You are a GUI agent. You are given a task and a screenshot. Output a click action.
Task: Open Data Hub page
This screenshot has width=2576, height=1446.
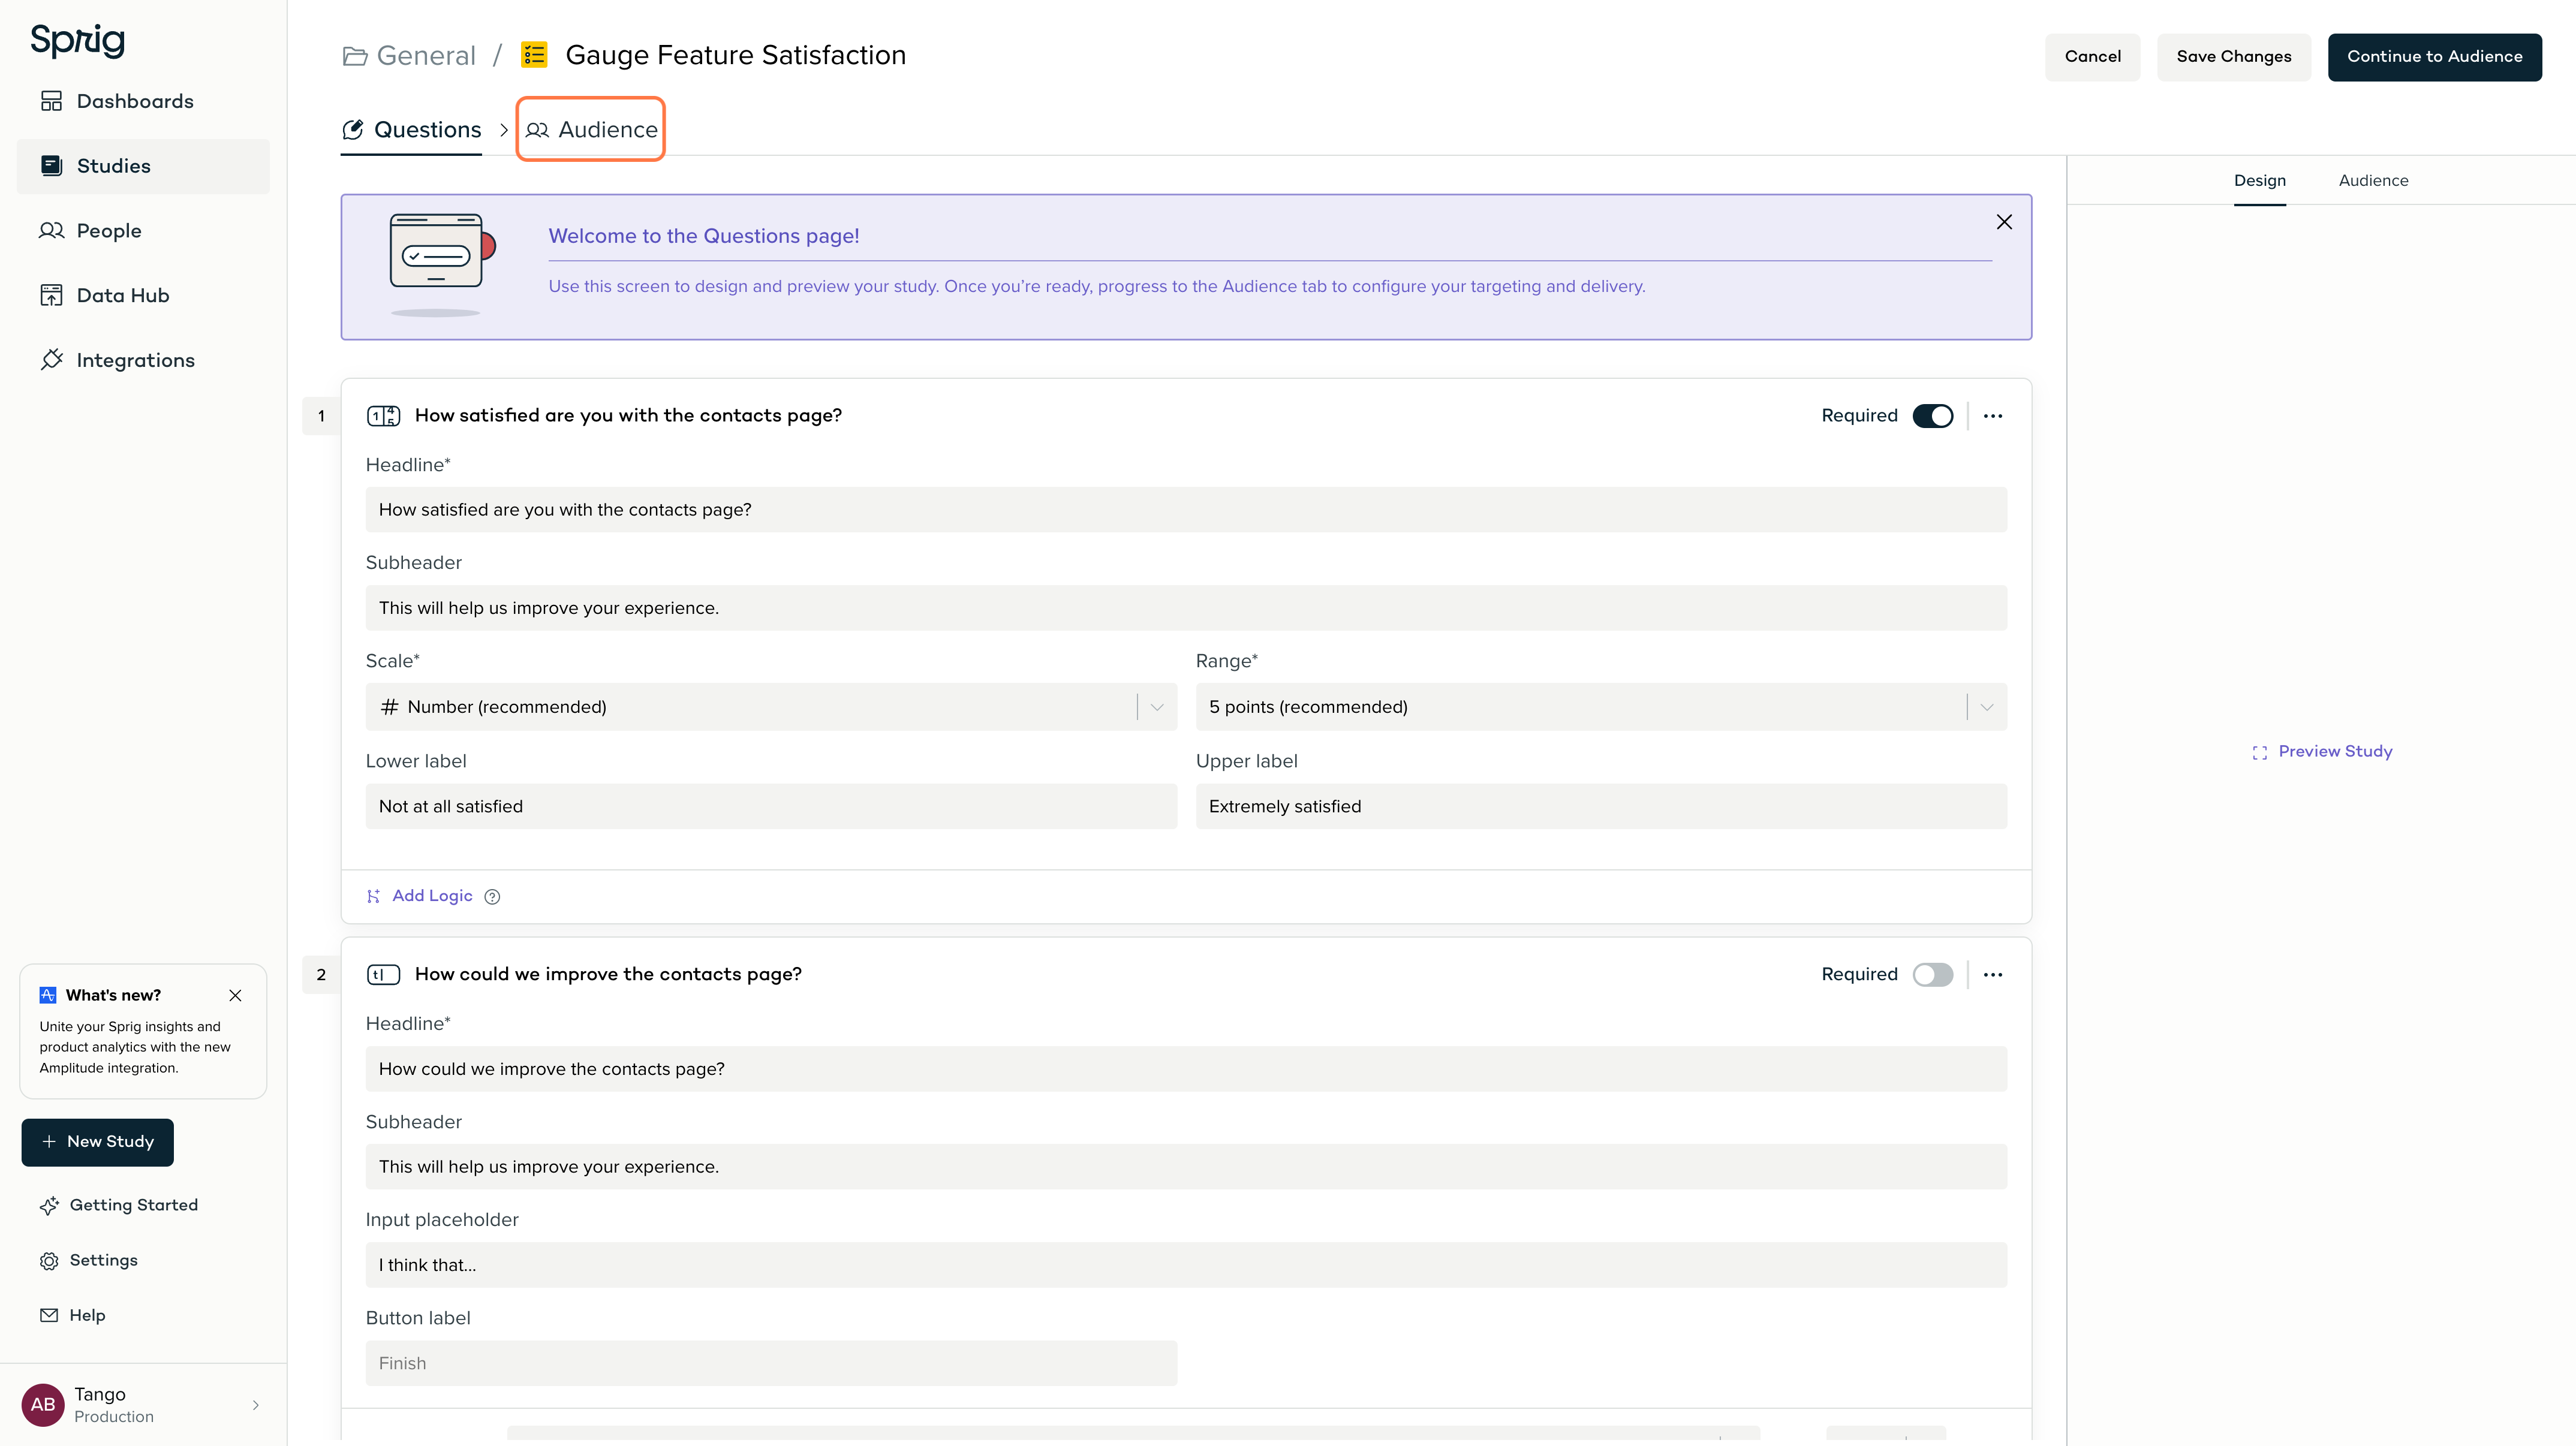(104, 296)
